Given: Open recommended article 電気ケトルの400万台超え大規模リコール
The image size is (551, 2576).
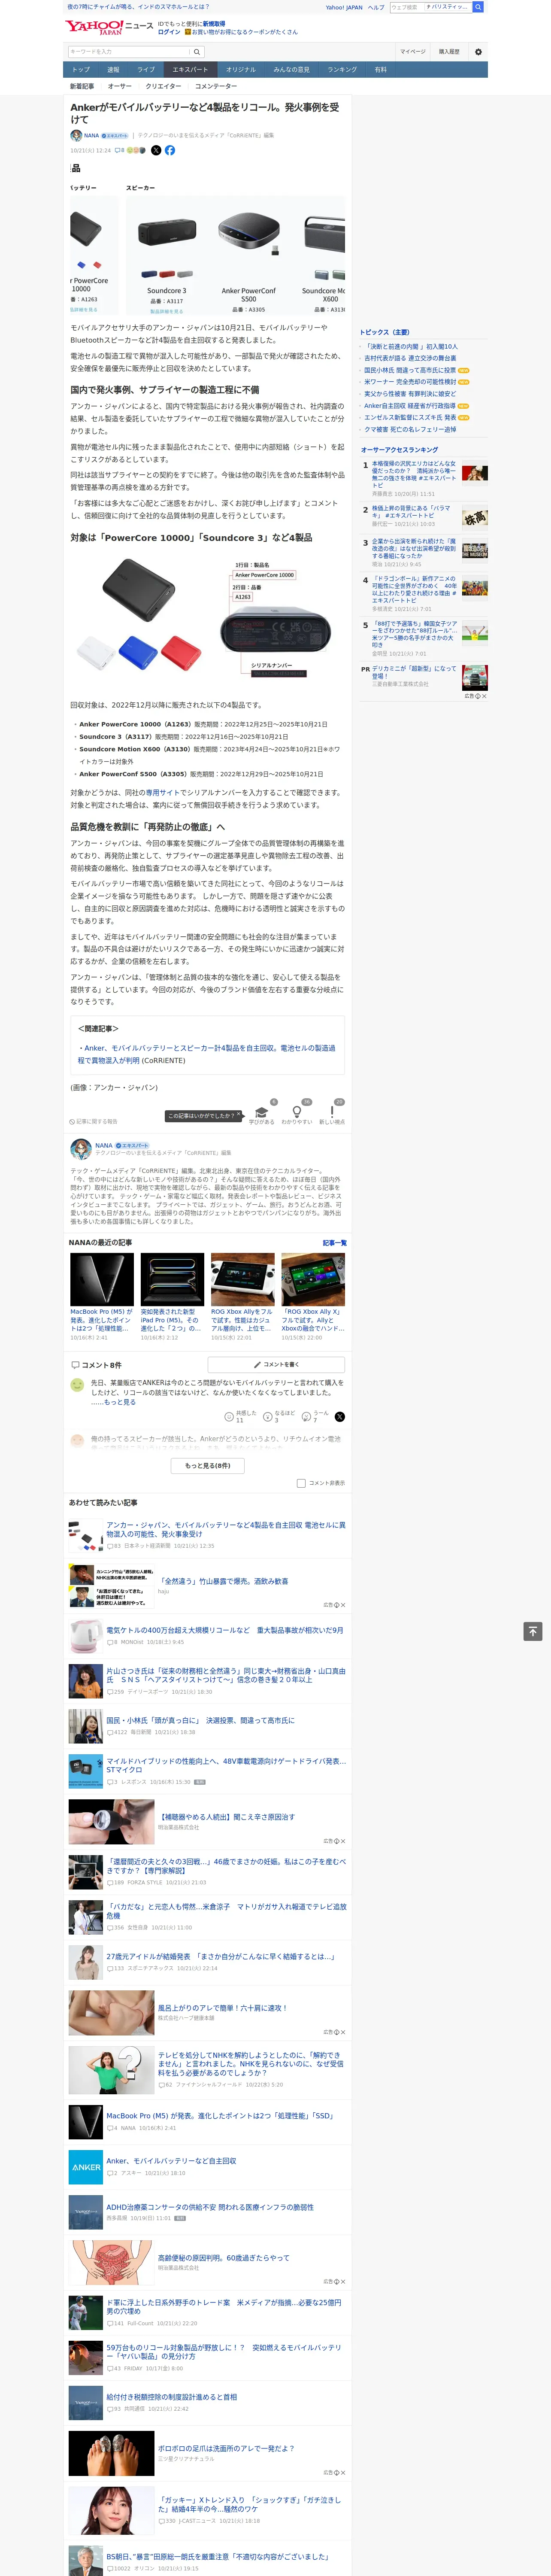Looking at the screenshot, I should [225, 1630].
